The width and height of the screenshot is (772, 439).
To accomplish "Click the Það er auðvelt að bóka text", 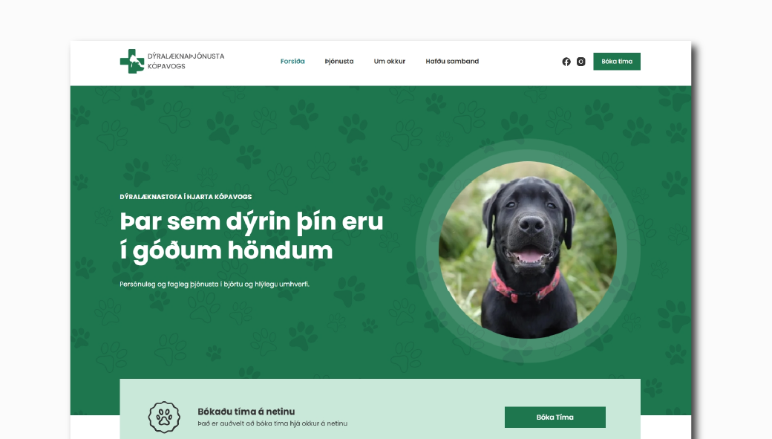I will pyautogui.click(x=272, y=423).
